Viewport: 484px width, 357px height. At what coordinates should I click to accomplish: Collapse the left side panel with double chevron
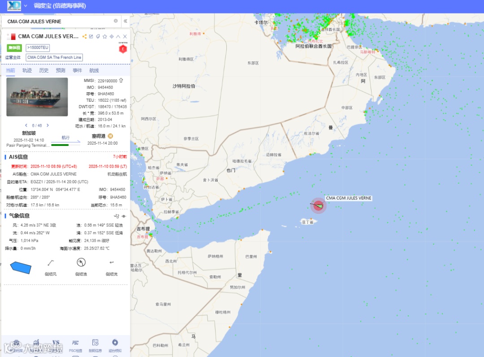125,21
